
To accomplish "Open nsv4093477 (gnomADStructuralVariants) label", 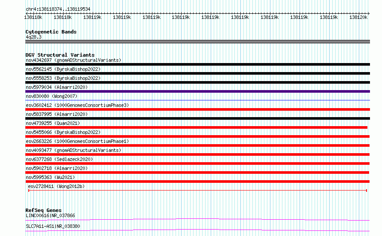I will point(73,150).
